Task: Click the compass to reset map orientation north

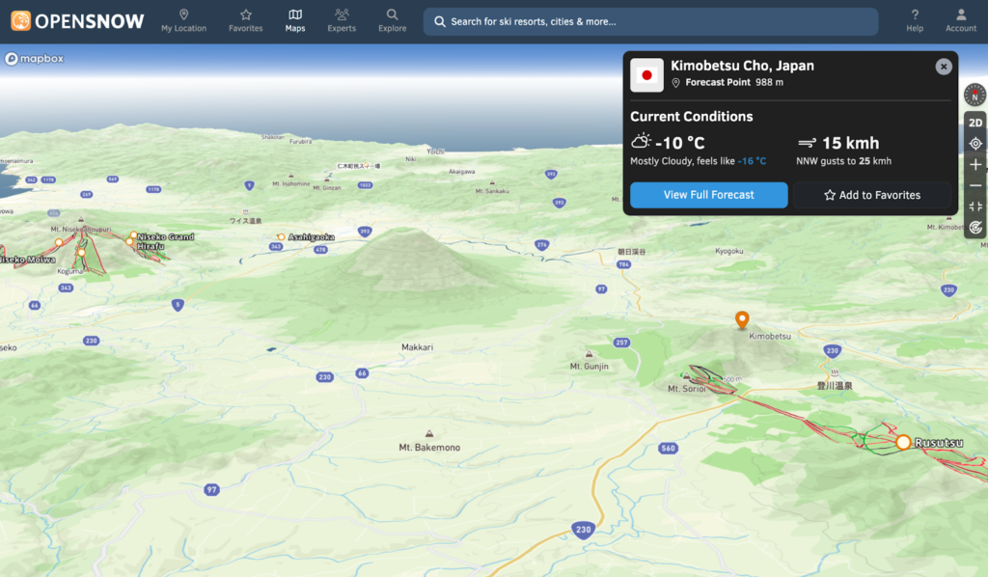Action: [x=974, y=96]
